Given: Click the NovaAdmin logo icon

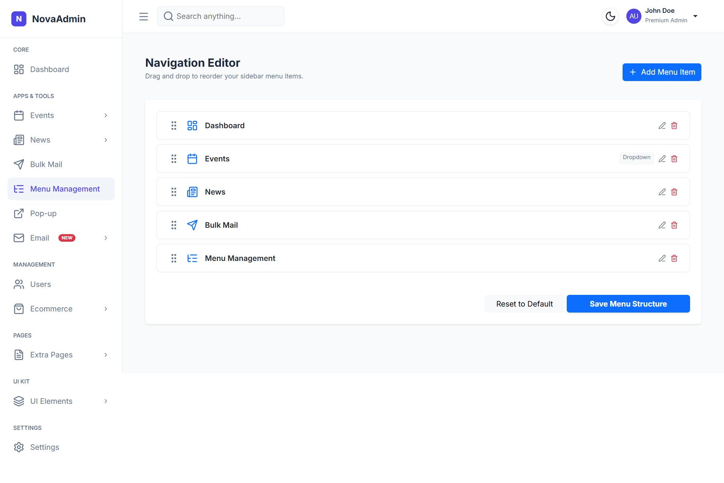Looking at the screenshot, I should (19, 19).
